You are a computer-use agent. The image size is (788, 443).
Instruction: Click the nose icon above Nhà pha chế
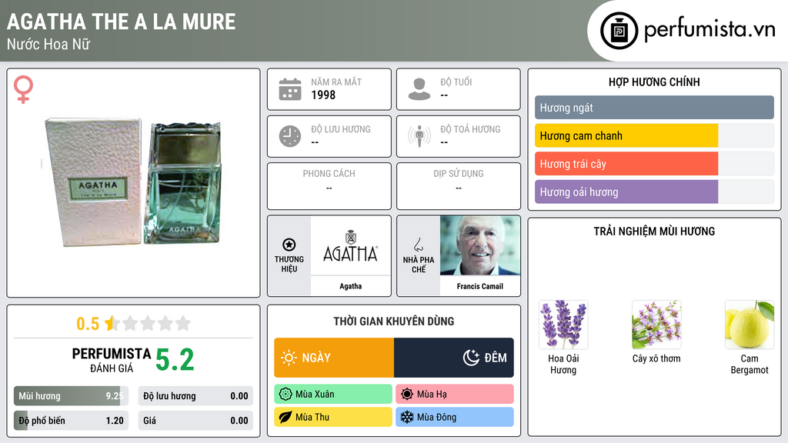pos(418,245)
